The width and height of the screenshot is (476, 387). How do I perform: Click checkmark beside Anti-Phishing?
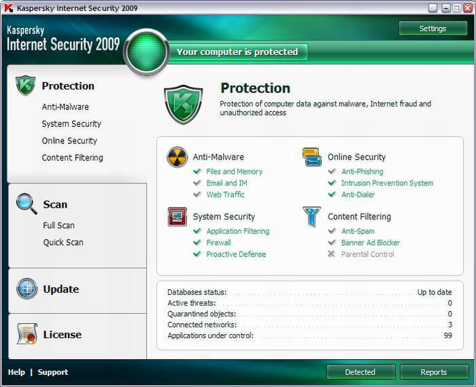[332, 172]
